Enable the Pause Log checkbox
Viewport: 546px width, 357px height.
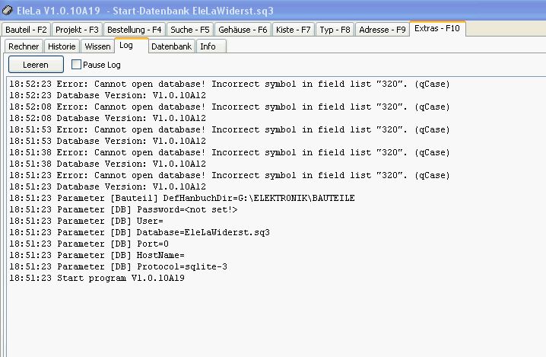[x=77, y=65]
